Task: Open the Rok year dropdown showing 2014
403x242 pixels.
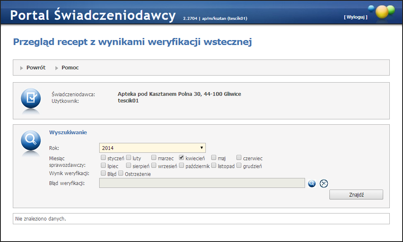Action: pyautogui.click(x=153, y=148)
